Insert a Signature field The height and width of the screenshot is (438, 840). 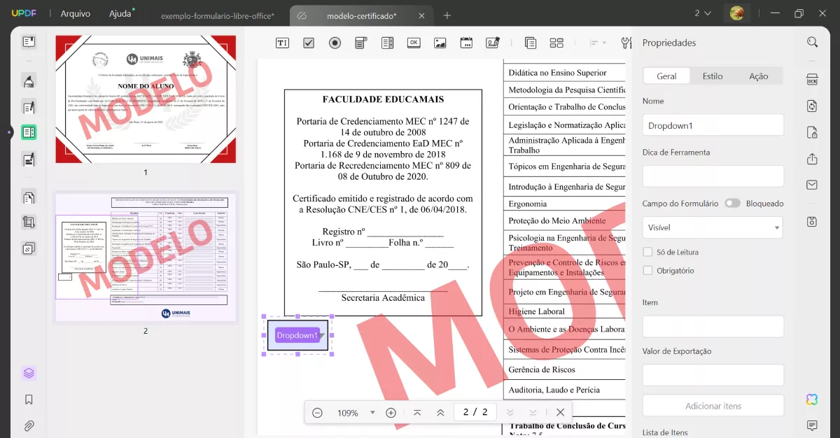coord(492,43)
